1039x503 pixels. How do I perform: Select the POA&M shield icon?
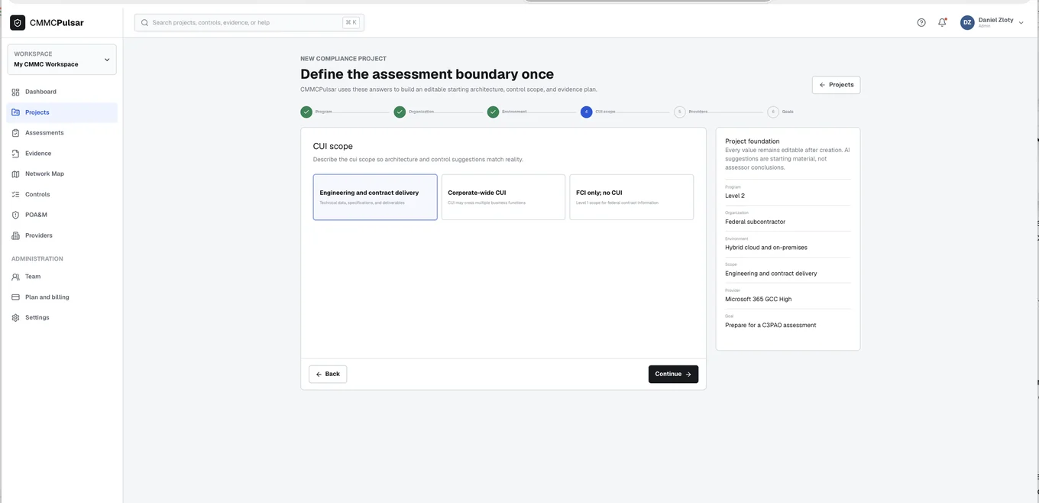coord(15,215)
